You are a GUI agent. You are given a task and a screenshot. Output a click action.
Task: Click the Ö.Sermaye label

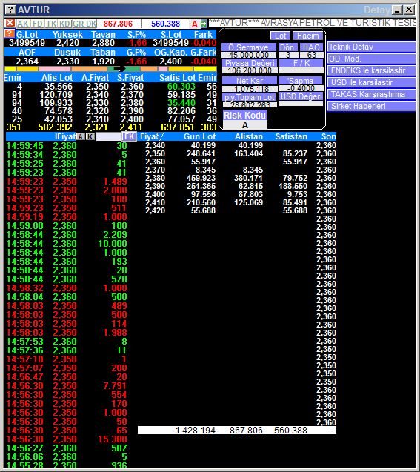pyautogui.click(x=249, y=47)
